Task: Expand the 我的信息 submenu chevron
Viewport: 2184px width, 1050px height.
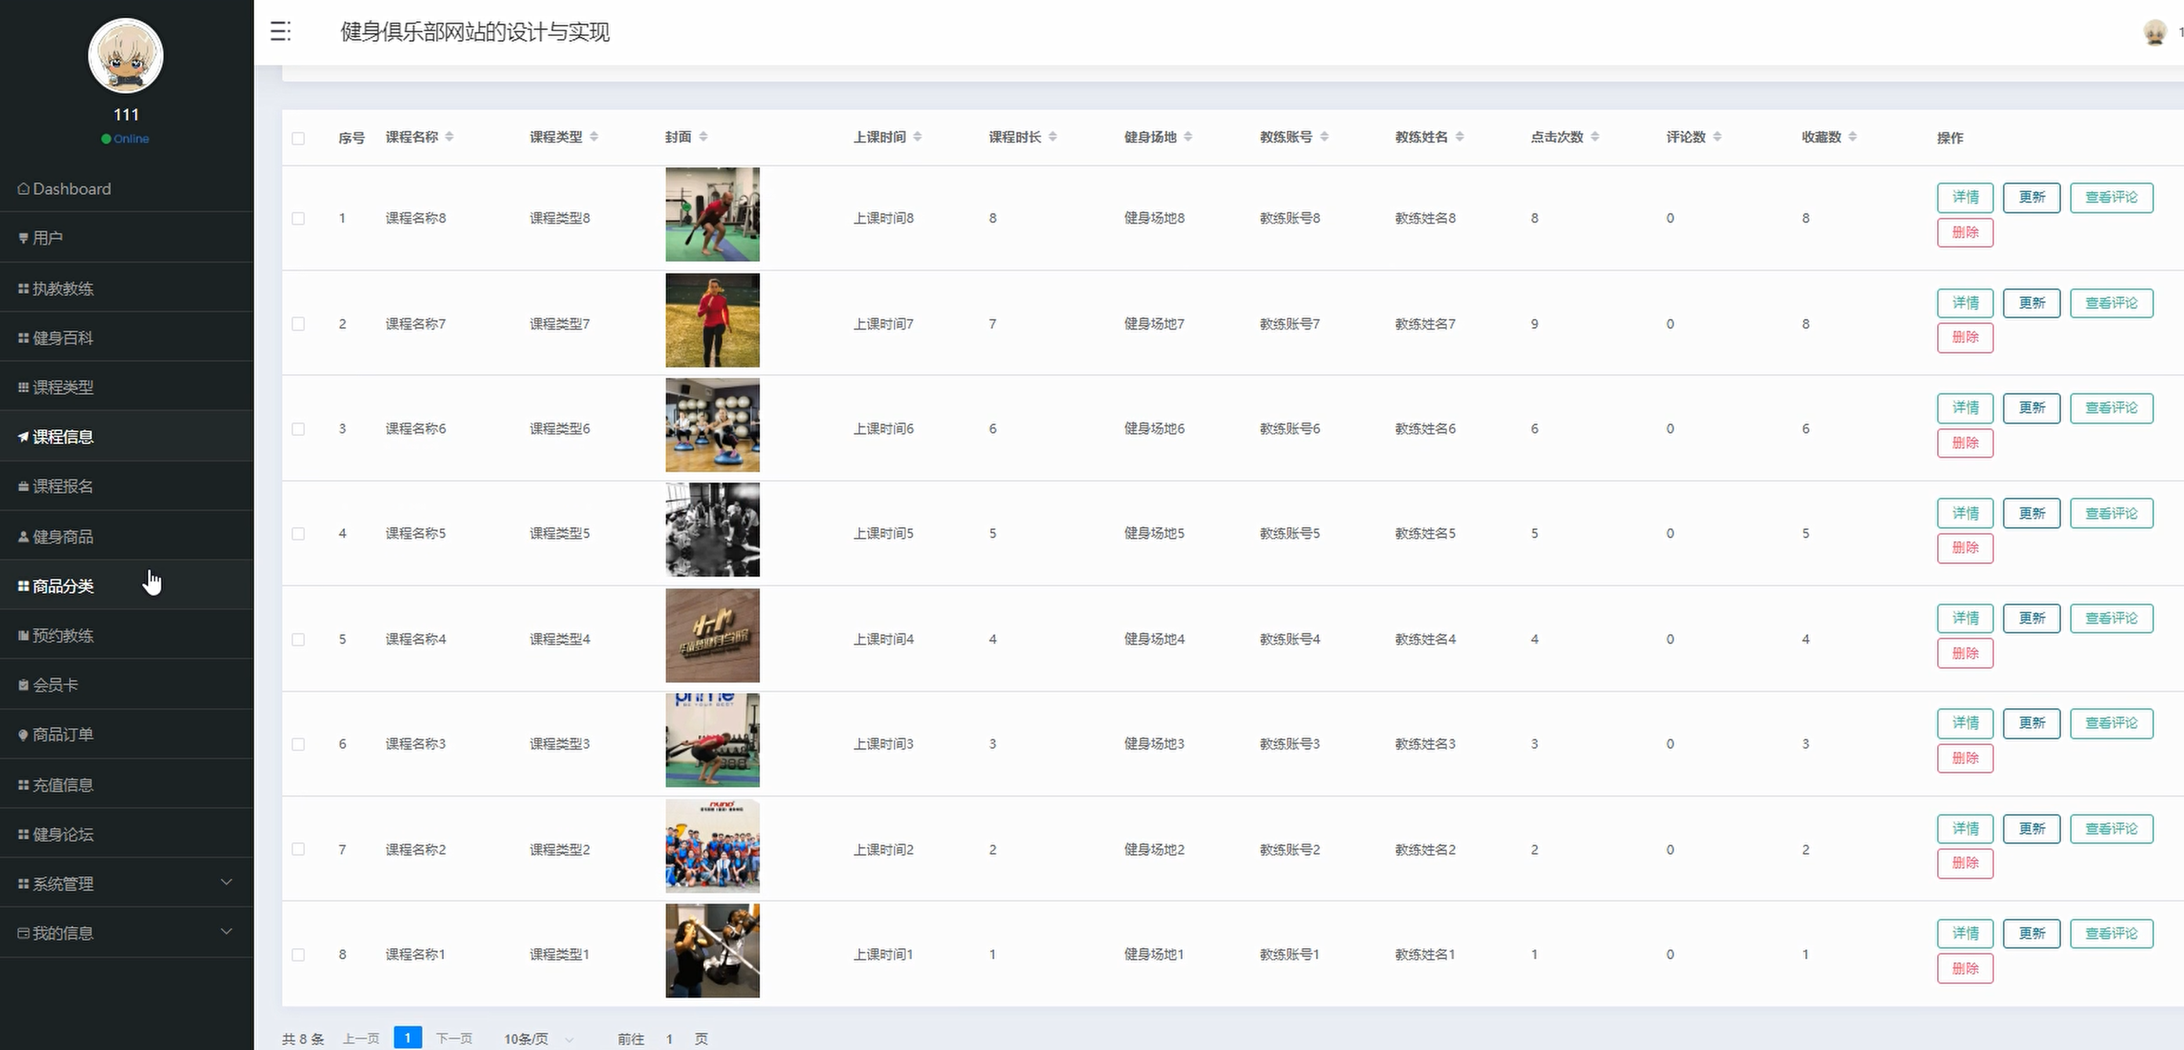Action: click(227, 932)
